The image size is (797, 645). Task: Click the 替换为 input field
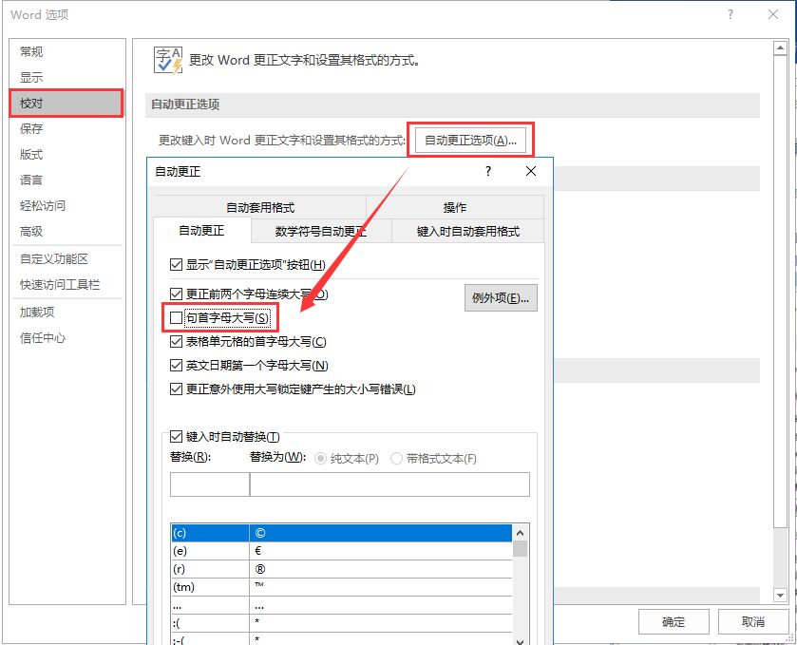[389, 484]
